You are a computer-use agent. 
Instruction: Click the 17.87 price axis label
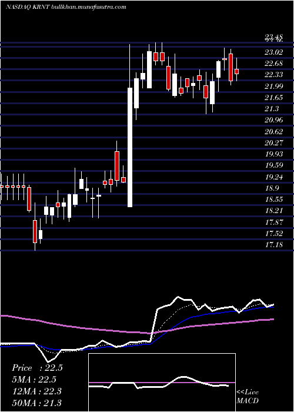[x=274, y=222]
